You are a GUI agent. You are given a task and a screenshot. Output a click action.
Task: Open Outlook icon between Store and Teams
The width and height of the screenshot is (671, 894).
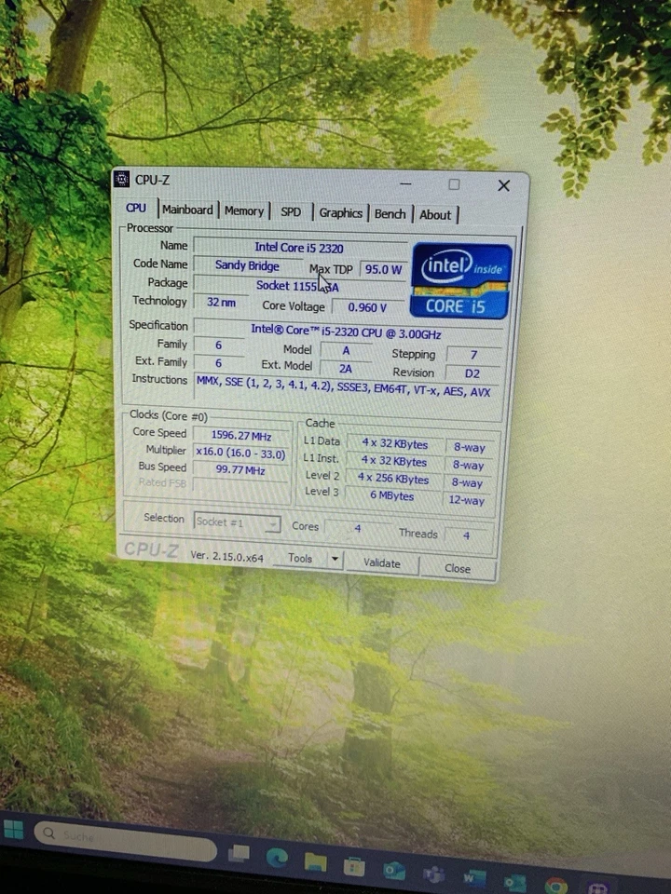(x=393, y=872)
